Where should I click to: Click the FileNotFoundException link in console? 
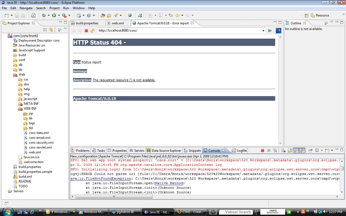click(101, 178)
